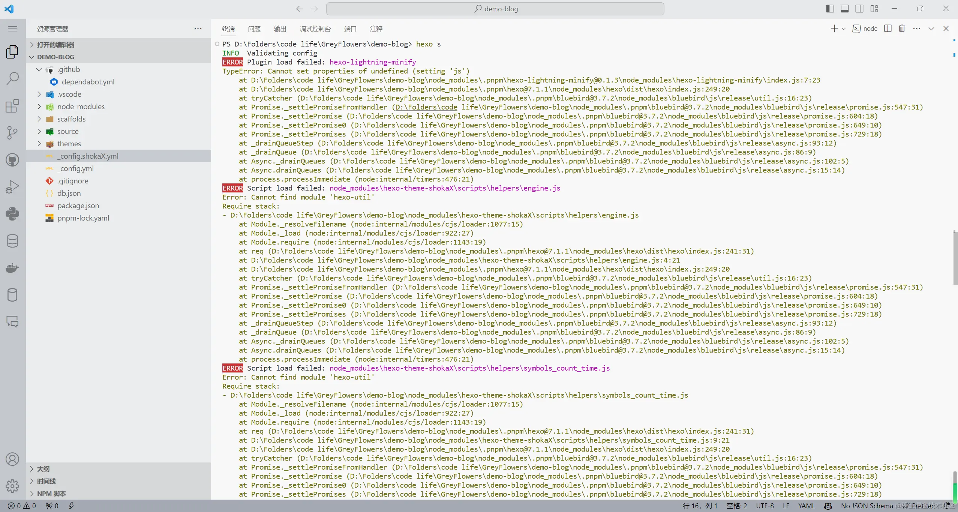Open the Python view icon
Image resolution: width=958 pixels, height=512 pixels.
12,214
